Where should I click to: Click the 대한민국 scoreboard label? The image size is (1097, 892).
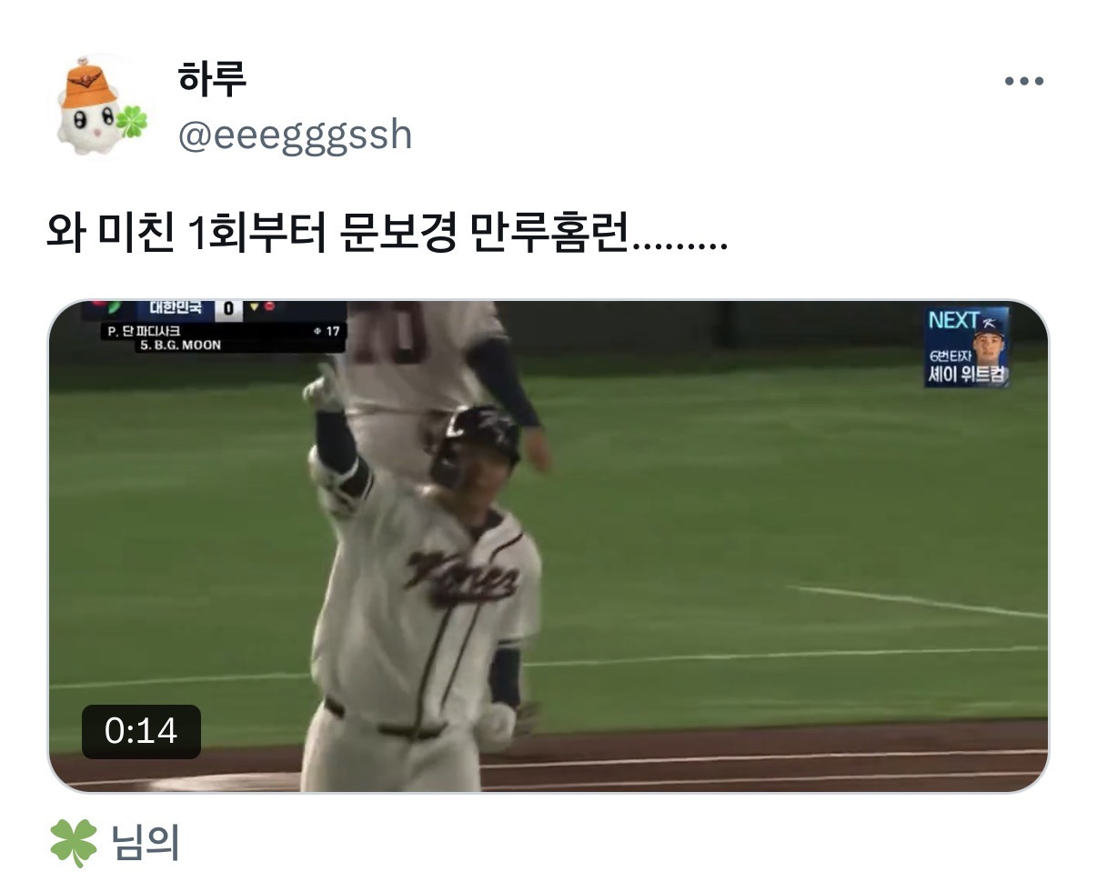tap(176, 308)
